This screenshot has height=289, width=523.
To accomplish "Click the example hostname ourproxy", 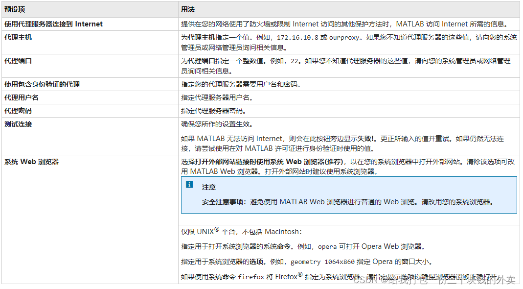I will [344, 37].
